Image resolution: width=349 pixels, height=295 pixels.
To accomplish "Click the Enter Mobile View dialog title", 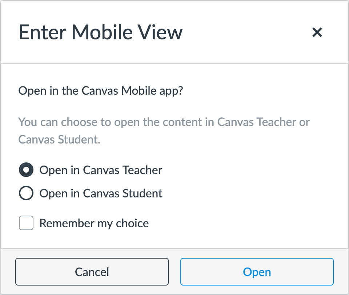I will (101, 32).
